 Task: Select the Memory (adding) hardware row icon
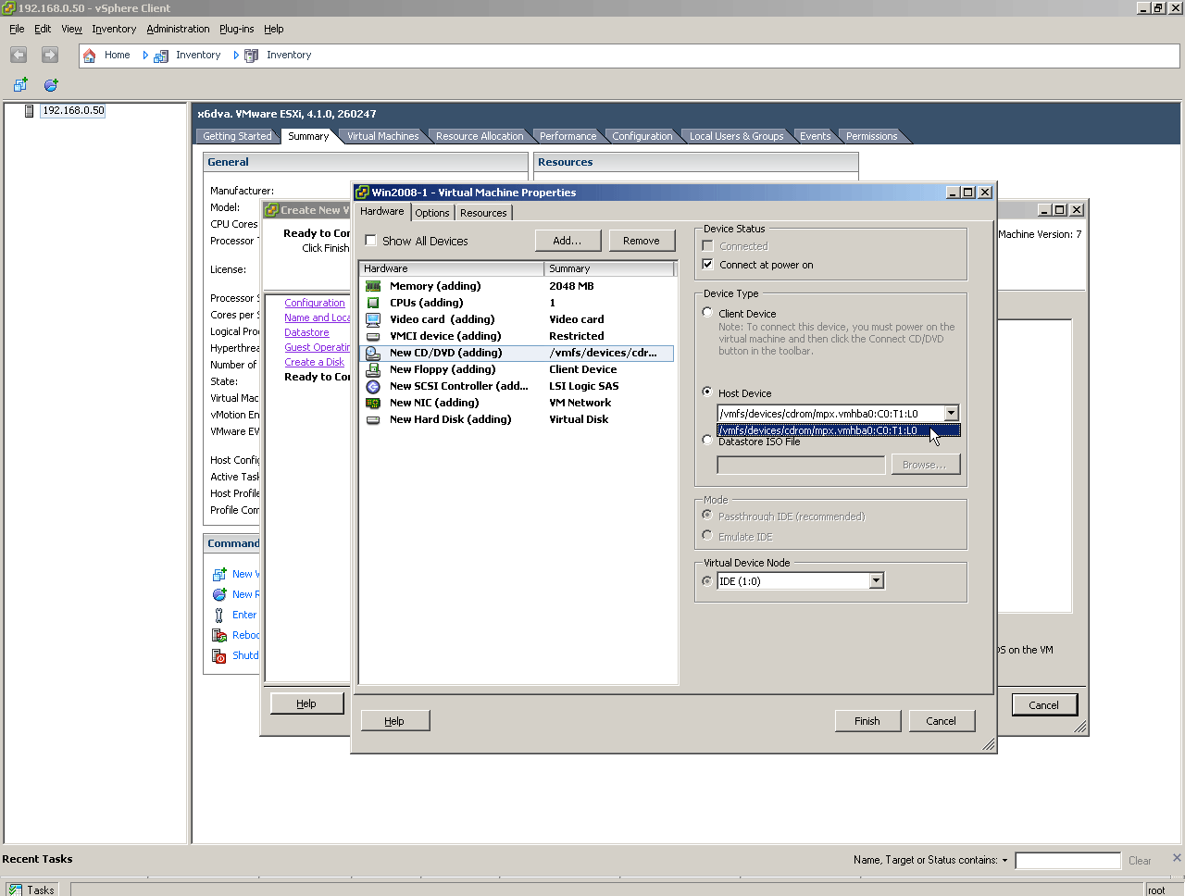pos(373,286)
